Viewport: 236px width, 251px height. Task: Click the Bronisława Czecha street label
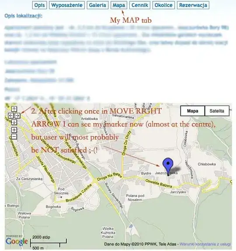click(79, 193)
